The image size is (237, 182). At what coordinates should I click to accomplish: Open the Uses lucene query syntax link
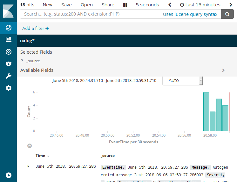click(190, 14)
